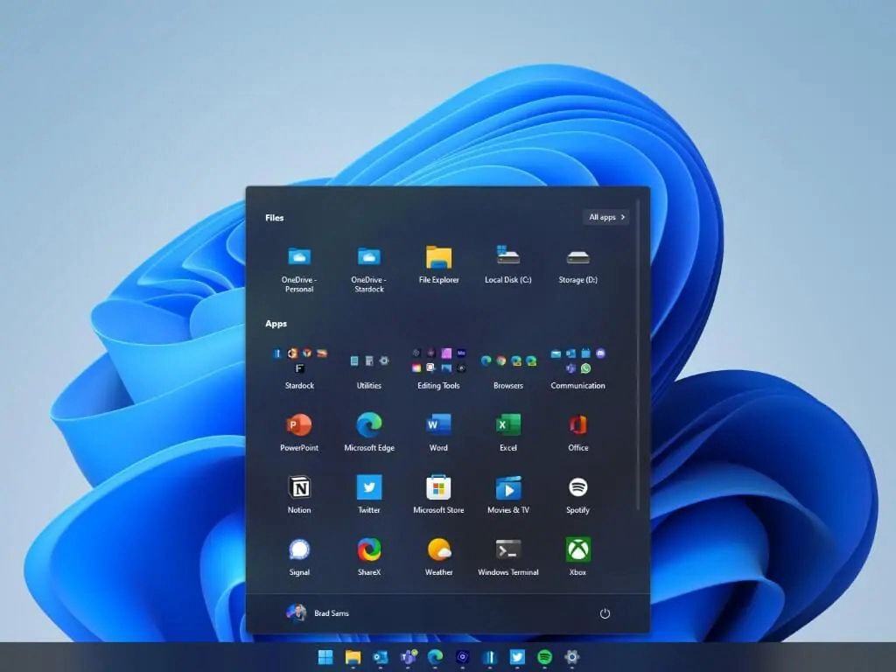Click the Start menu vertical scrollbar
The width and height of the screenshot is (896, 672).
[638, 350]
